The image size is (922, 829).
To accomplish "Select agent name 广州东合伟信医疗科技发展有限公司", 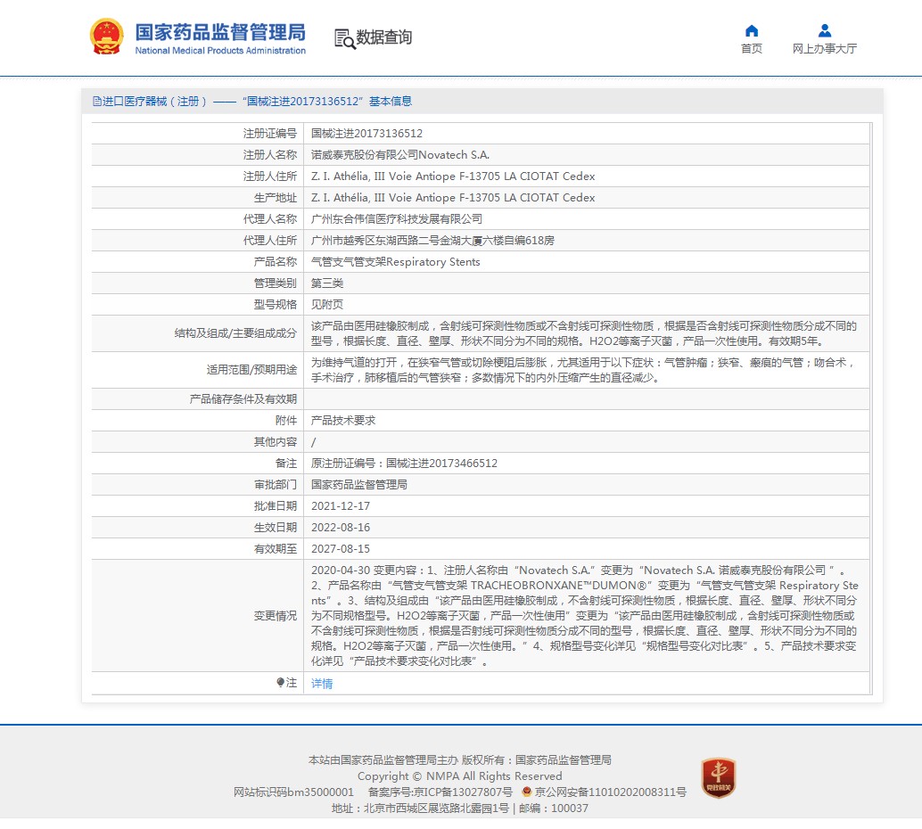I will pos(396,218).
